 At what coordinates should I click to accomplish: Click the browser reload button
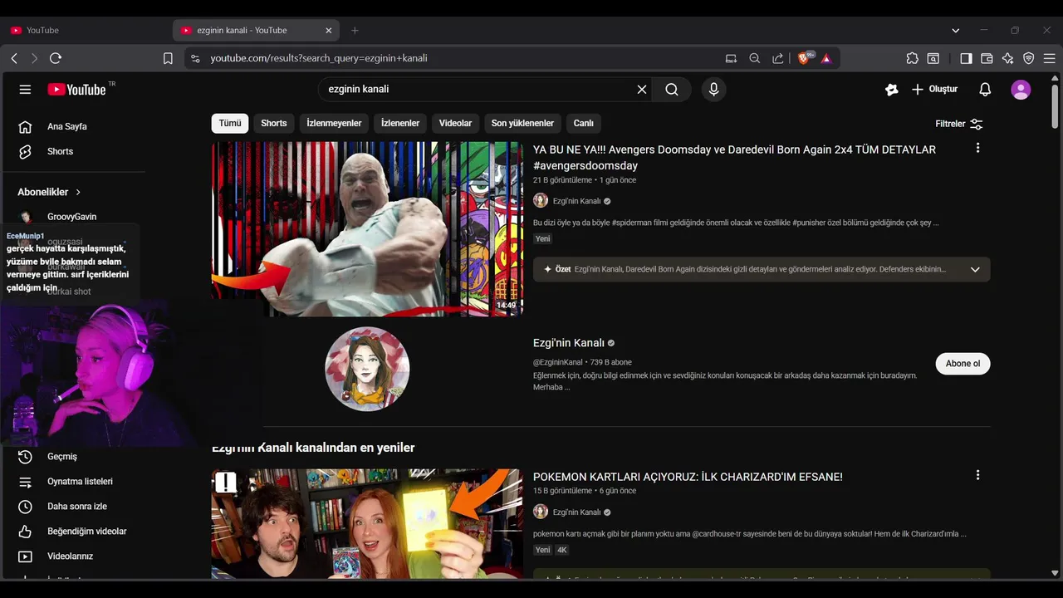(x=56, y=58)
